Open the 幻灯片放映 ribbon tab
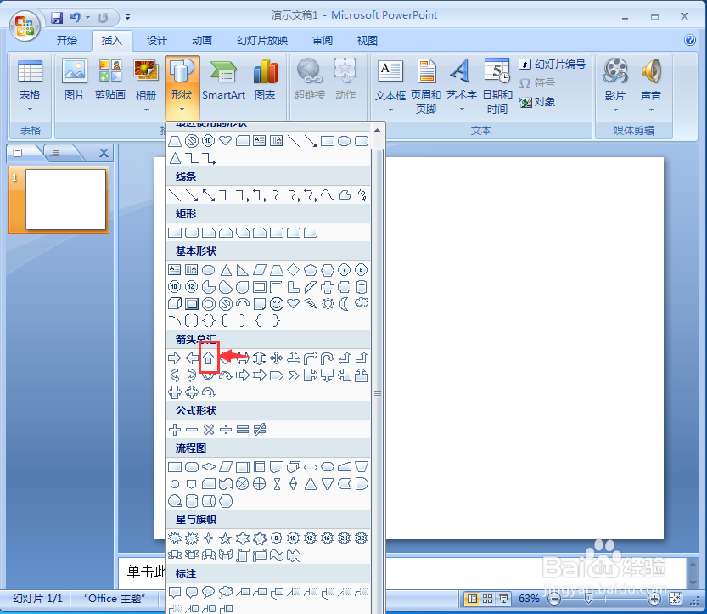Viewport: 707px width, 614px height. [x=262, y=41]
